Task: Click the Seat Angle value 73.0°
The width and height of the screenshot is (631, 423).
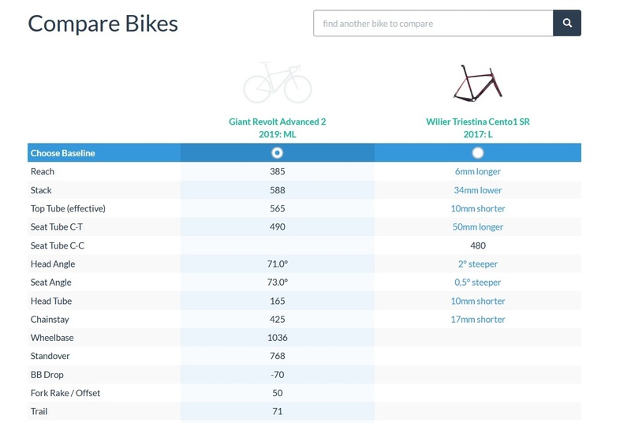Action: point(278,283)
